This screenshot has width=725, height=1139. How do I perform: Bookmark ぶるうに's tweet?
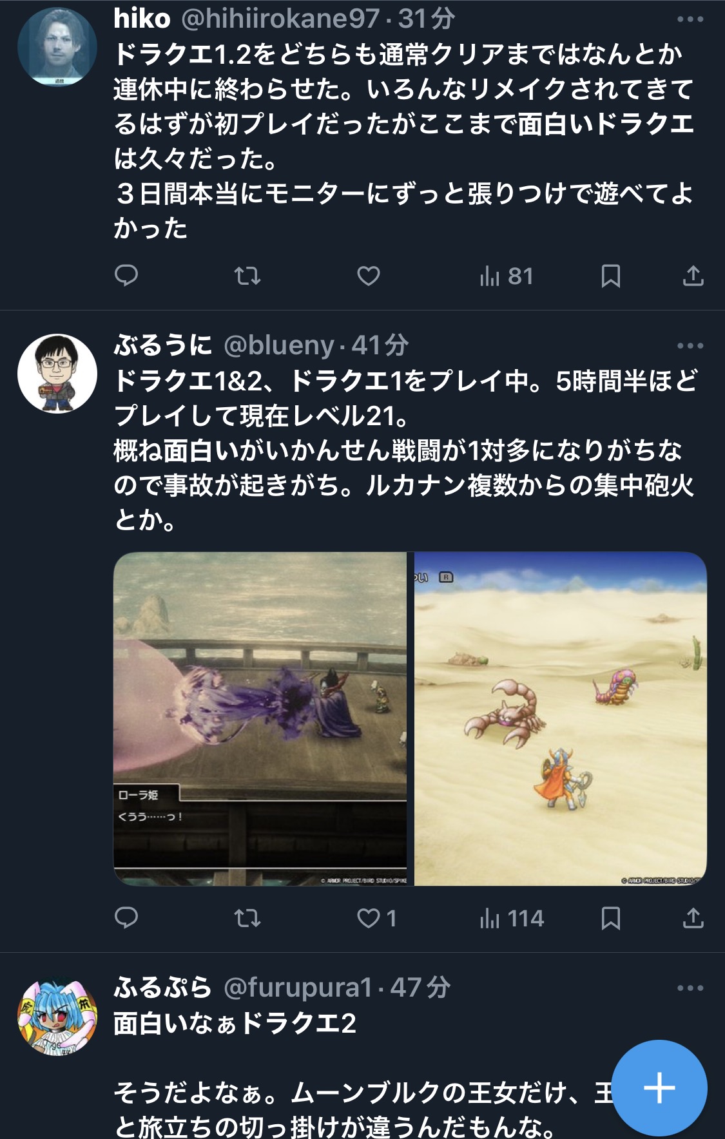click(x=610, y=918)
